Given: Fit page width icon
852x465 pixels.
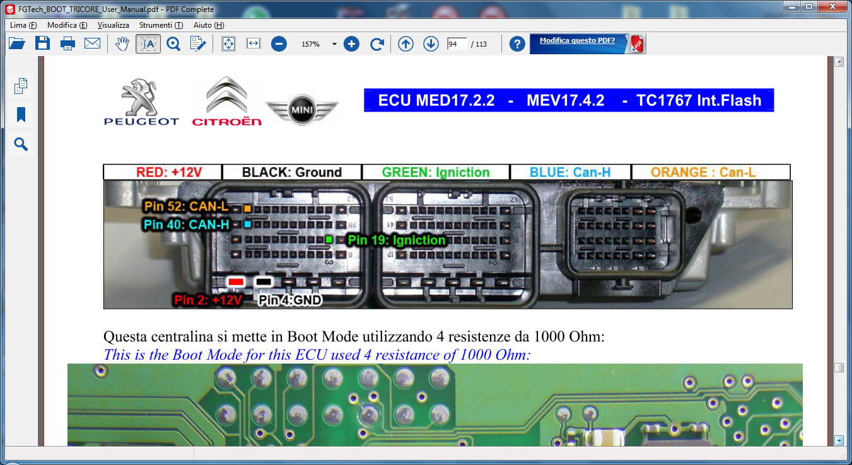Looking at the screenshot, I should [254, 43].
